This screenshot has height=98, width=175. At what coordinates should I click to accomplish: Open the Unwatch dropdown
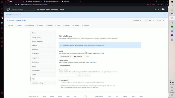[x=137, y=21]
